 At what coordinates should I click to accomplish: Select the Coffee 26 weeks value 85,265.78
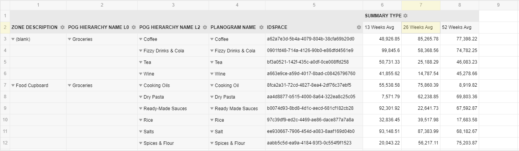pyautogui.click(x=421, y=39)
